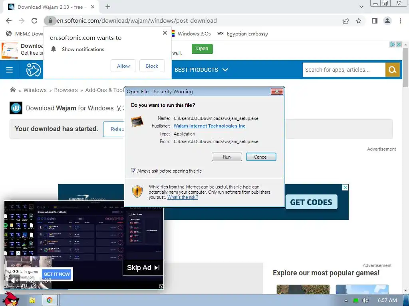Viewport: 409px width, 306px height.
Task: Share this page via address bar icon
Action: point(346,21)
